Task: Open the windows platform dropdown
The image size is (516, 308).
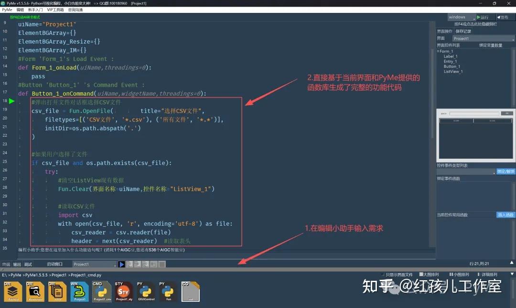Action: pos(462,17)
